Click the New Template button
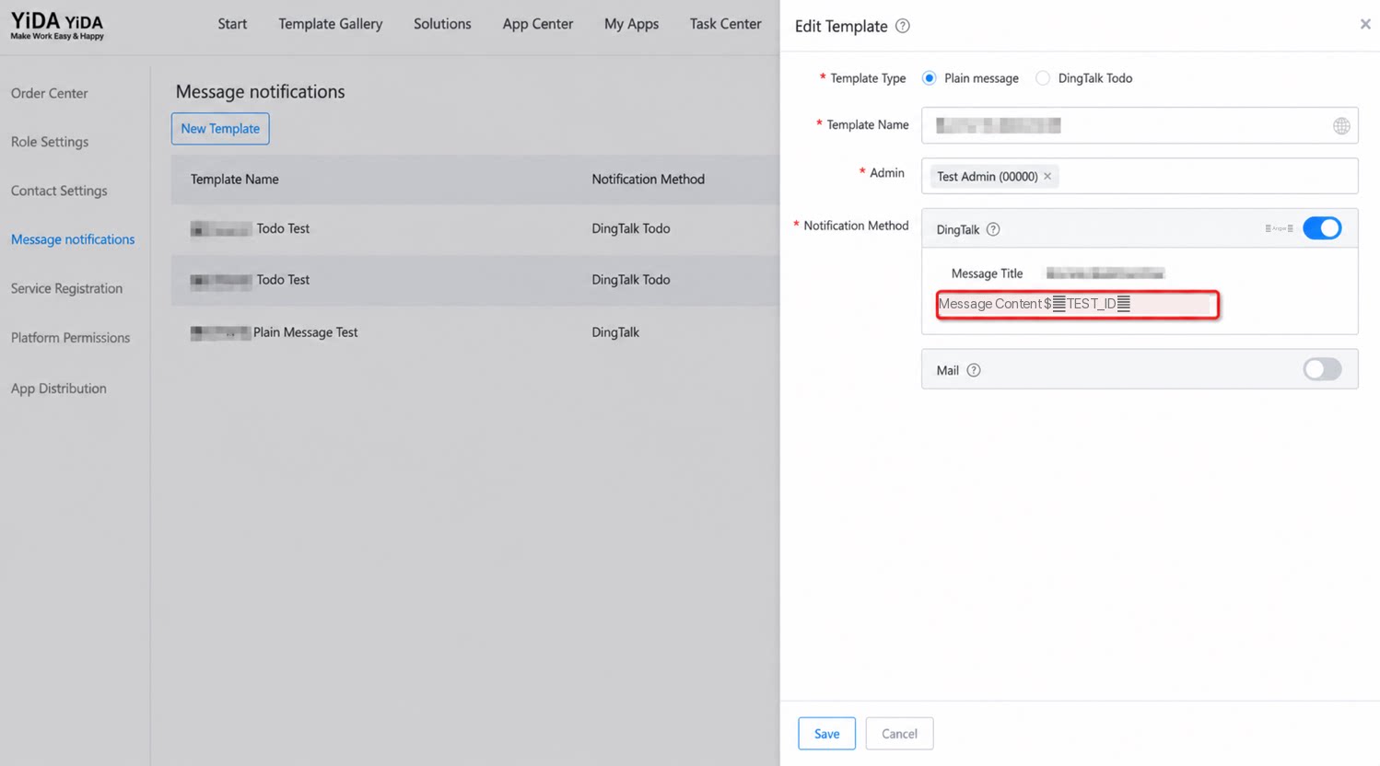This screenshot has width=1380, height=766. 220,129
